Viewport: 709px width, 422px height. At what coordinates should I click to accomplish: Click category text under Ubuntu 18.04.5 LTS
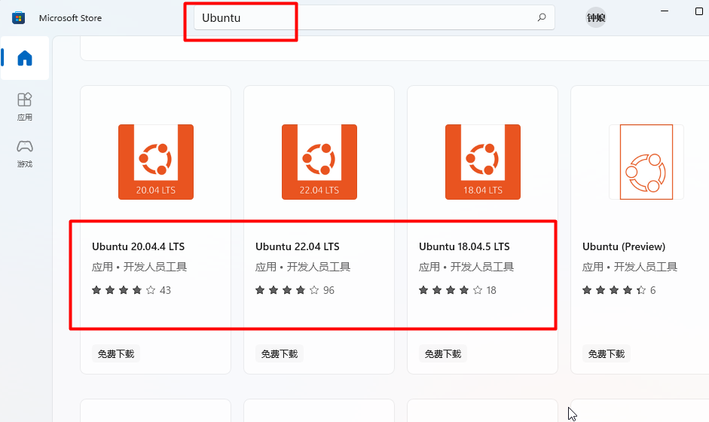466,267
